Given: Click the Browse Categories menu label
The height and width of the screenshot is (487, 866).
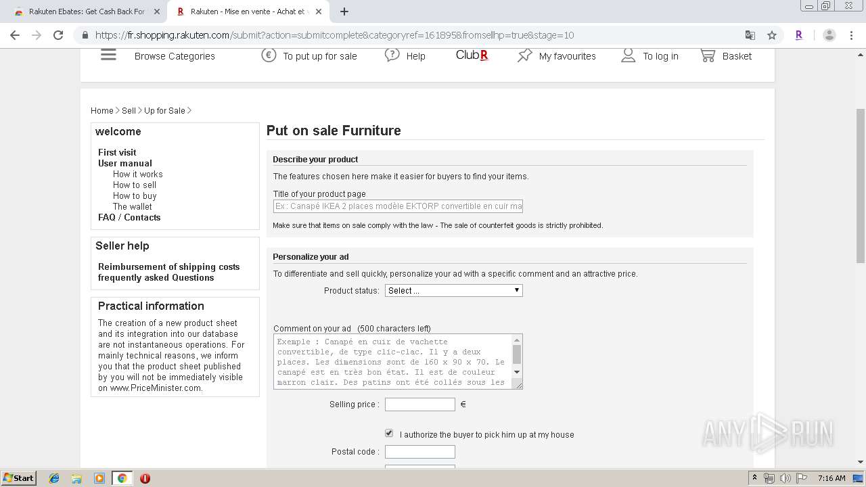Looking at the screenshot, I should tap(175, 56).
